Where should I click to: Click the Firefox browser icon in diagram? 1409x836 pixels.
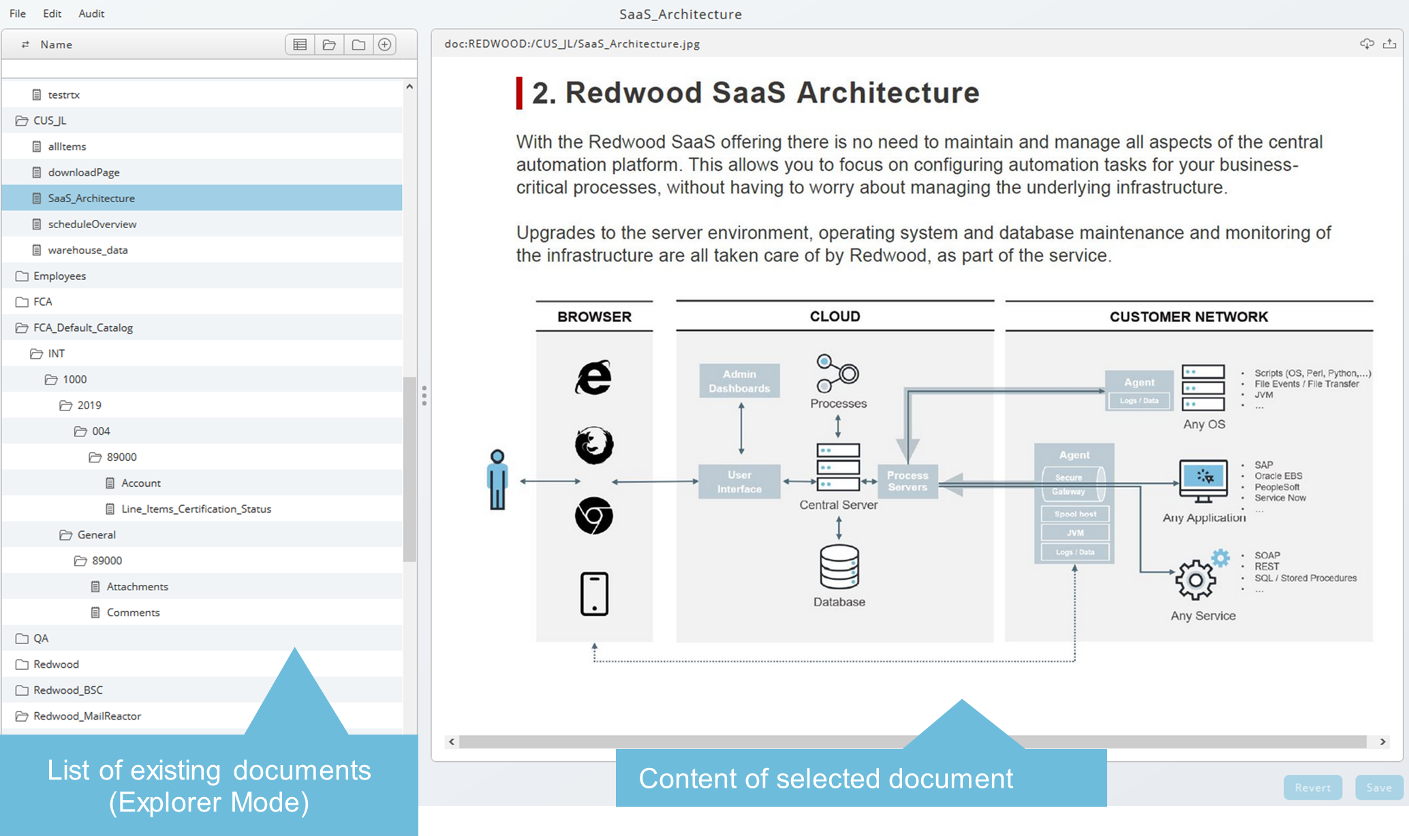pos(594,445)
